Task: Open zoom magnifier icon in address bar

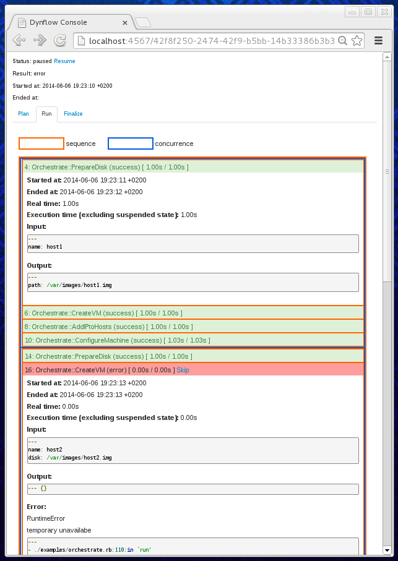Action: click(342, 40)
